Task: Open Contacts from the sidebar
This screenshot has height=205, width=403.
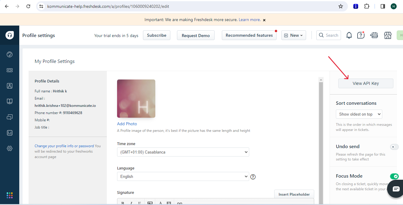Action: point(10,86)
